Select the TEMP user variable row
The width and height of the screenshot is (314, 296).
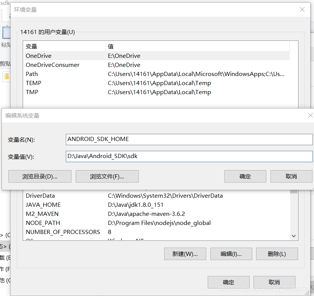157,83
